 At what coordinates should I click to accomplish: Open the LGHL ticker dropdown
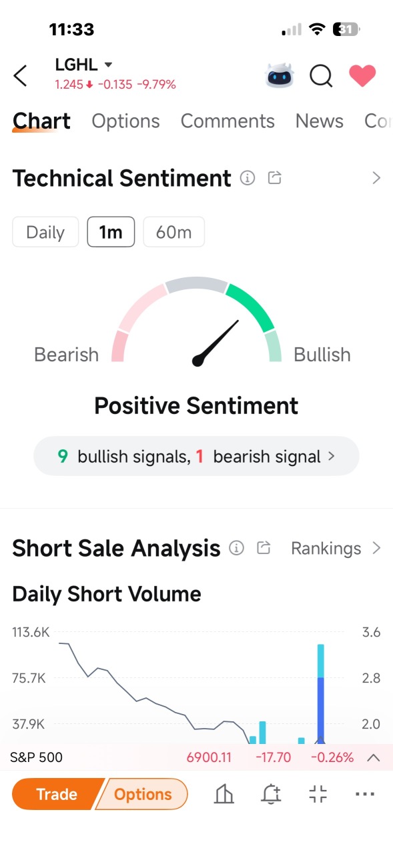coord(84,65)
